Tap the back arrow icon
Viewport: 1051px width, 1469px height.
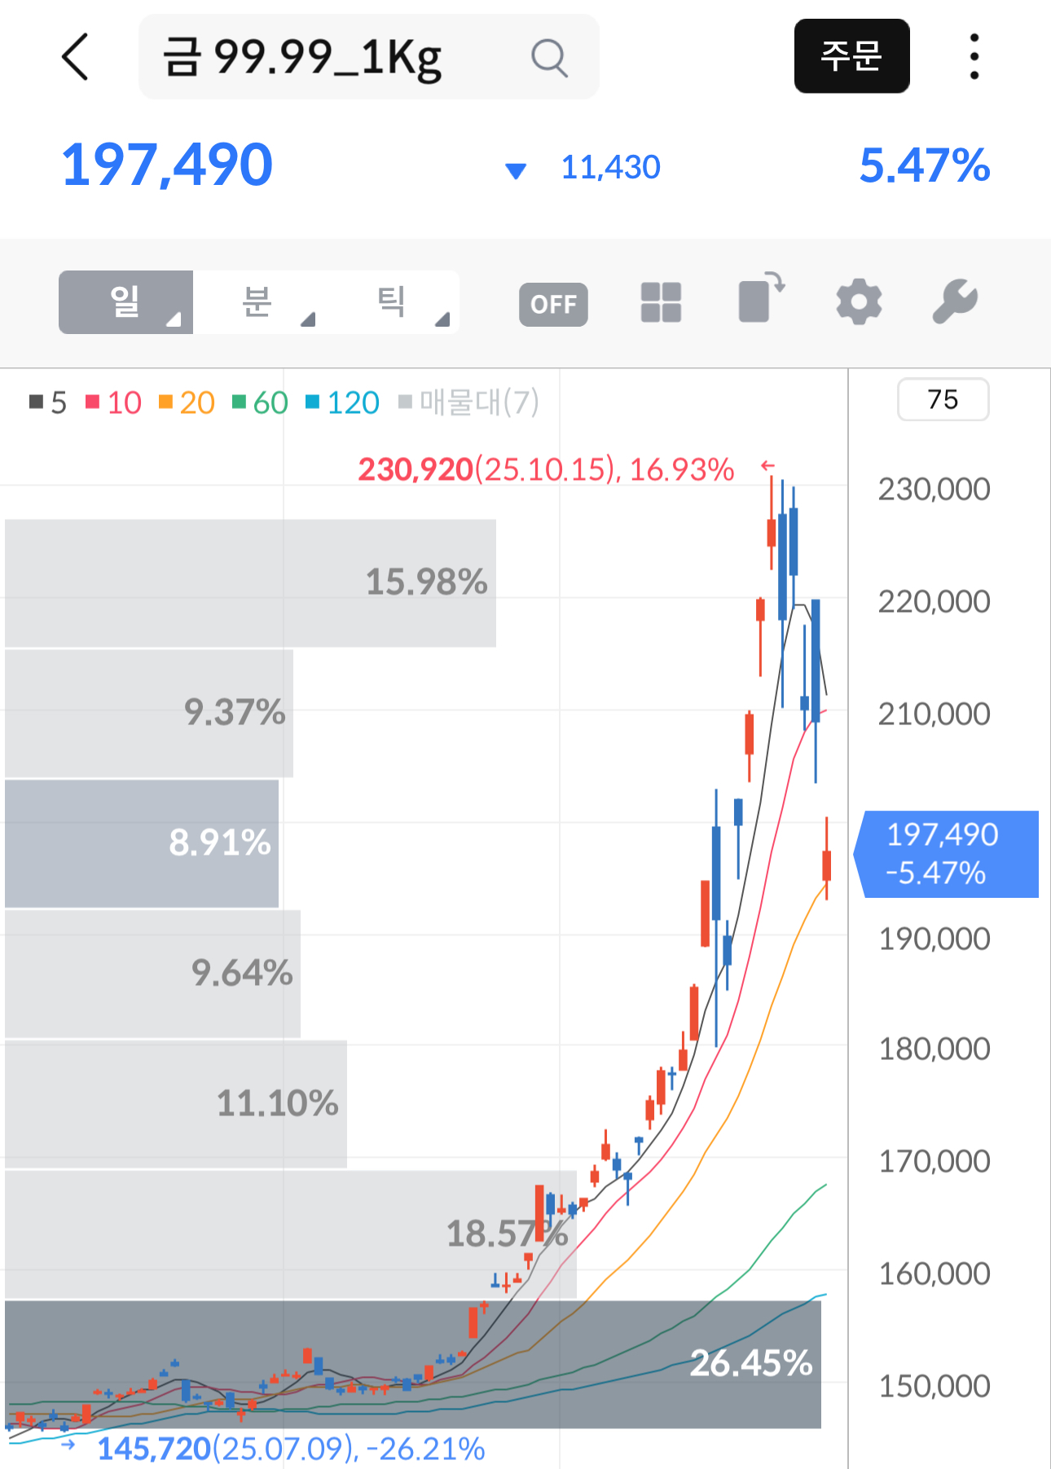click(75, 57)
